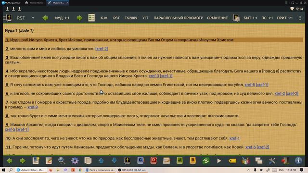Open the yellow tag icon
The height and width of the screenshot is (173, 308).
(232, 161)
